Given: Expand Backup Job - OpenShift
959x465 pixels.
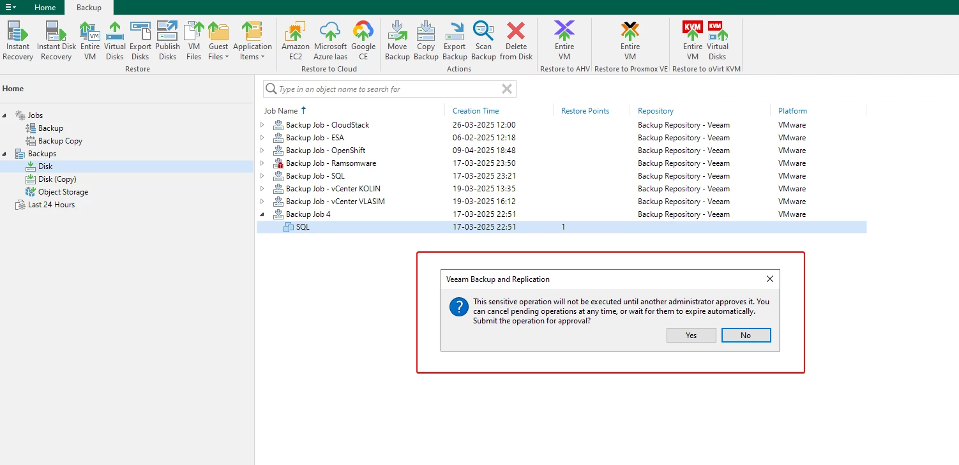Looking at the screenshot, I should (262, 151).
